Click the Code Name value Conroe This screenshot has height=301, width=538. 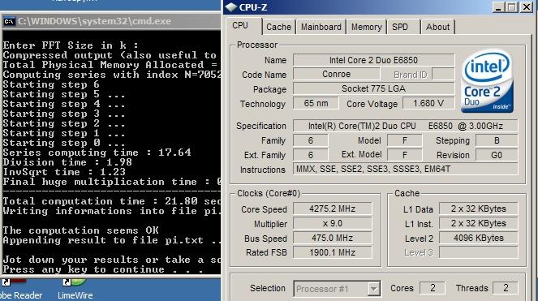click(336, 74)
